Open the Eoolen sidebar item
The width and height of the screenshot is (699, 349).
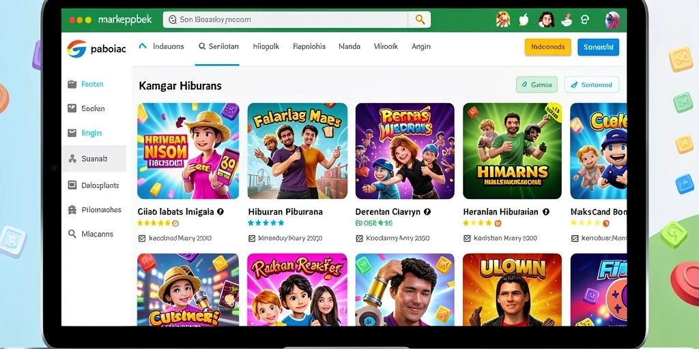click(93, 108)
